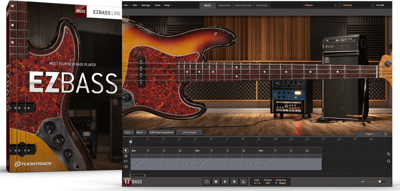Click the third MIDI groove block
The width and height of the screenshot is (400, 191).
pyautogui.click(x=290, y=162)
